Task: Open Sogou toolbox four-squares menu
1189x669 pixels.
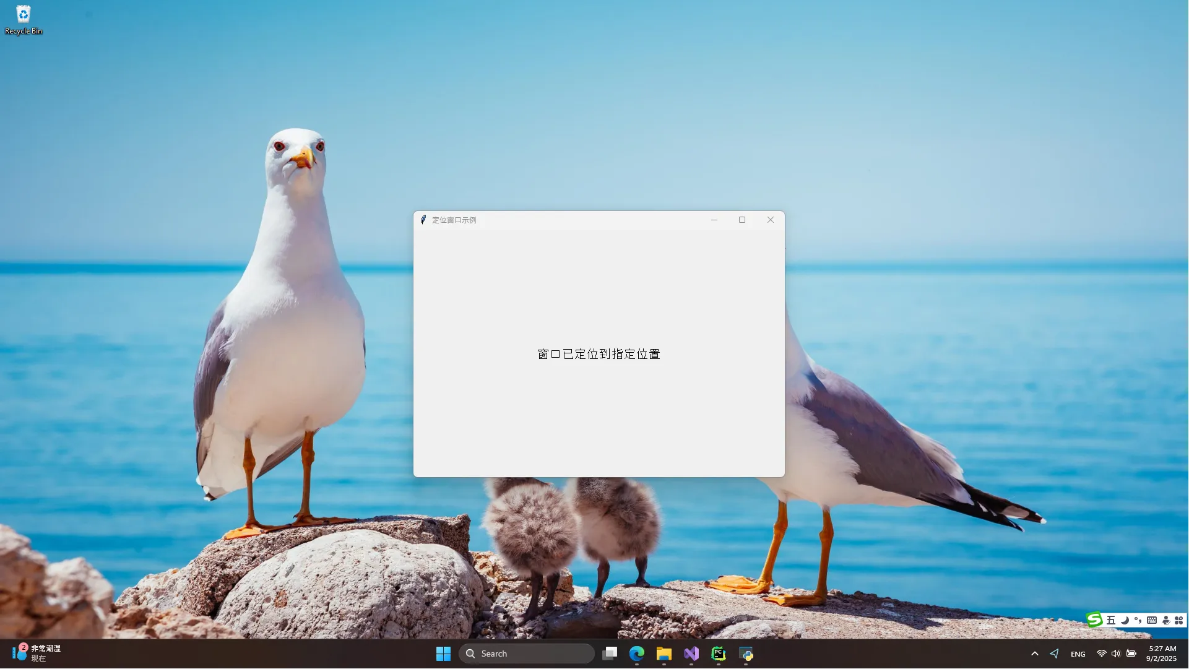Action: point(1178,620)
